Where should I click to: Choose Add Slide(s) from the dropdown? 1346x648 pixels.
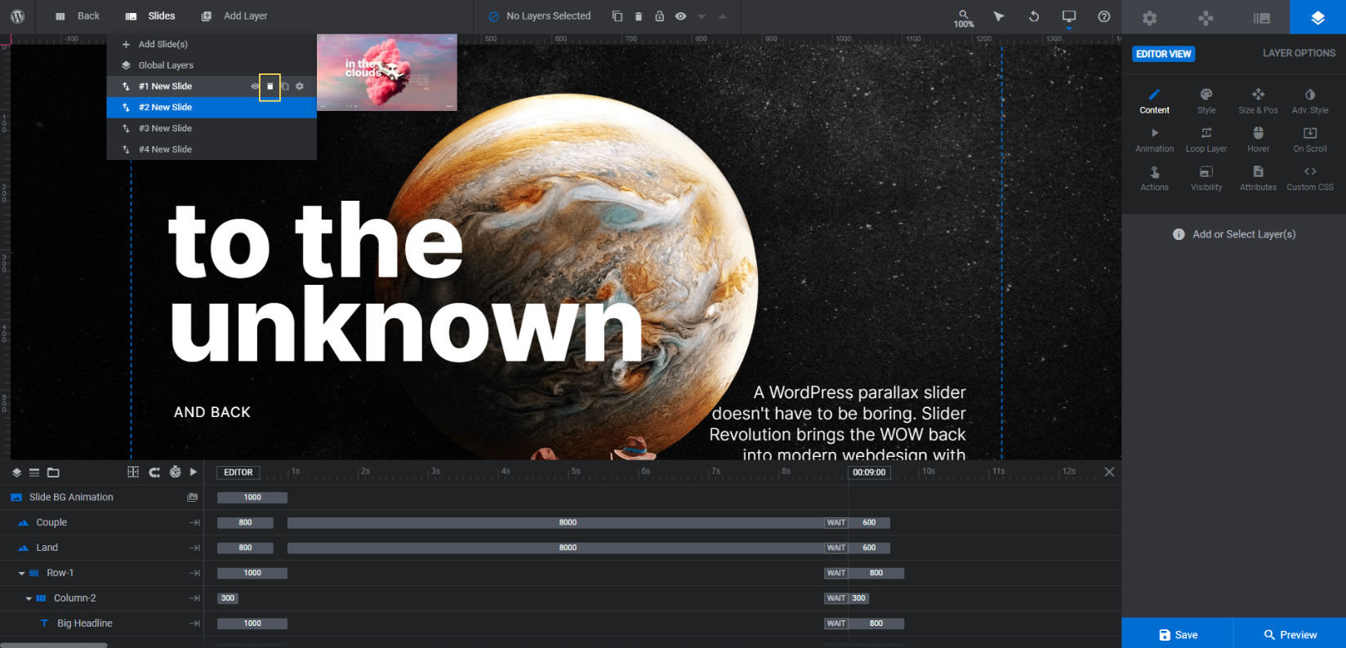(212, 44)
